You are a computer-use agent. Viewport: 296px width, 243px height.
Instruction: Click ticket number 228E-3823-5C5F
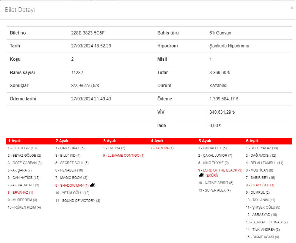(88, 33)
